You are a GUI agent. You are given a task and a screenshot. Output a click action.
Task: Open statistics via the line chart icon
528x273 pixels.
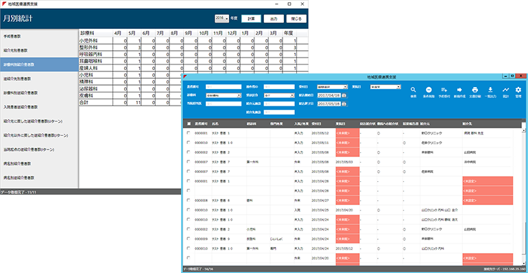505,90
